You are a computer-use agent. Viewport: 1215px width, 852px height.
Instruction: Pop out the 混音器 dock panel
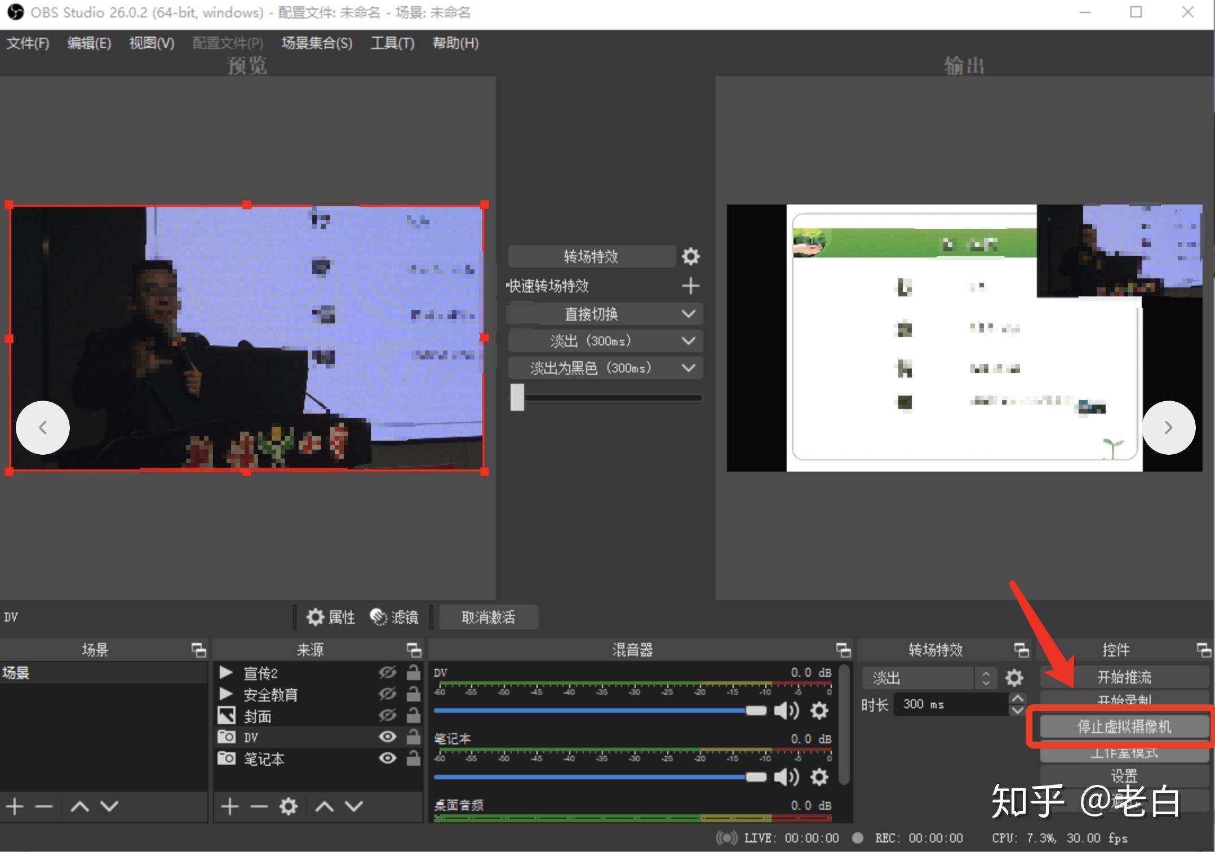pos(843,650)
